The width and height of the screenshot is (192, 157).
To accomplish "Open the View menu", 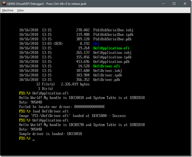I will click(20, 10).
